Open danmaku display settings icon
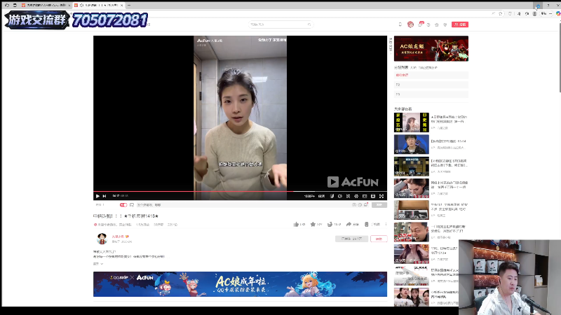Image resolution: width=561 pixels, height=315 pixels. (x=132, y=205)
